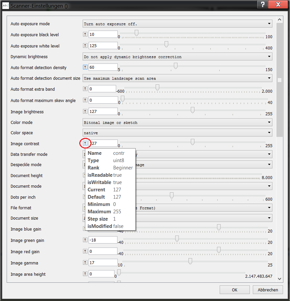Click Image contrast value field
290x301 pixels.
pos(103,143)
